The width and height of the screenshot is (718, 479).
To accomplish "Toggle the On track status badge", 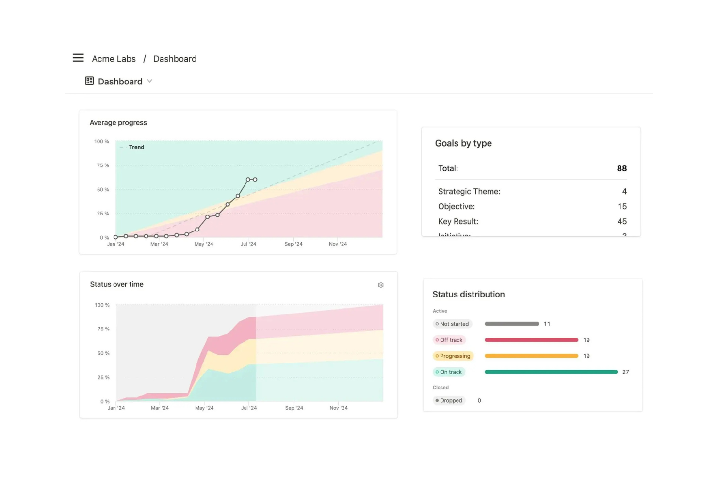I will (448, 372).
